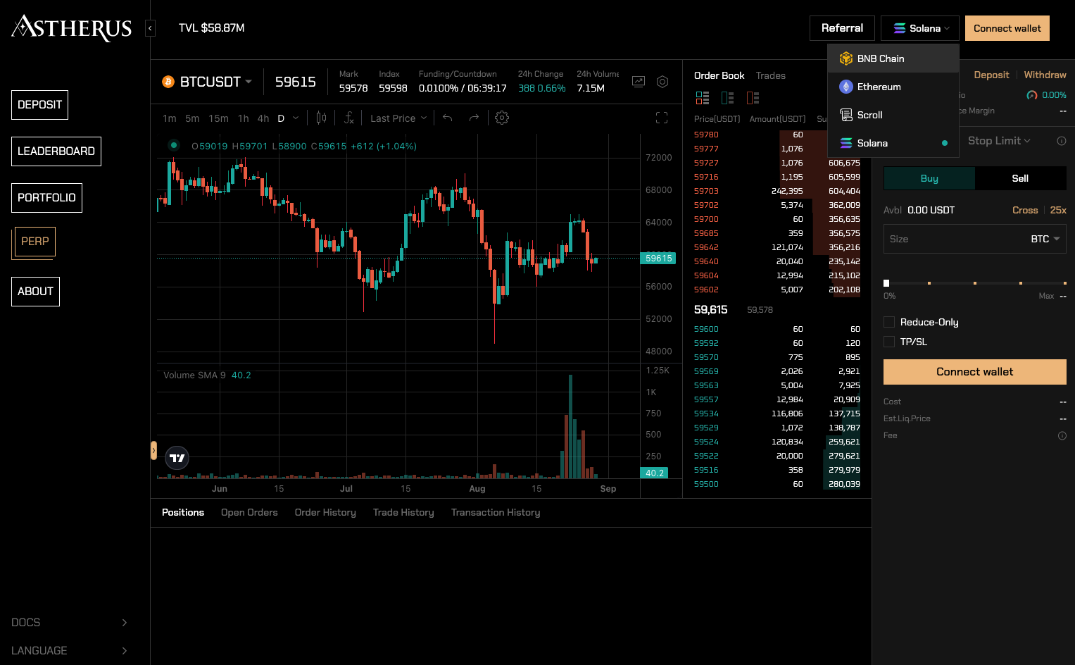Click the position size slider handle
The width and height of the screenshot is (1075, 665).
tap(886, 283)
